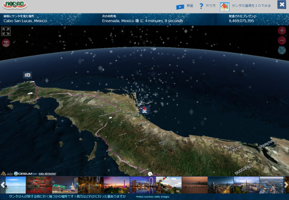Zoom in with the plus button
The width and height of the screenshot is (289, 200).
tap(282, 31)
